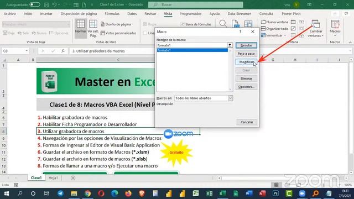Viewport: 354px width, 199px height.
Task: Click the 100% zoom level in status bar
Action: tap(348, 185)
